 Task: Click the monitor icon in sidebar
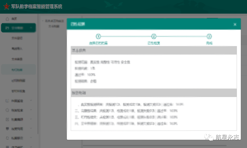point(7,129)
